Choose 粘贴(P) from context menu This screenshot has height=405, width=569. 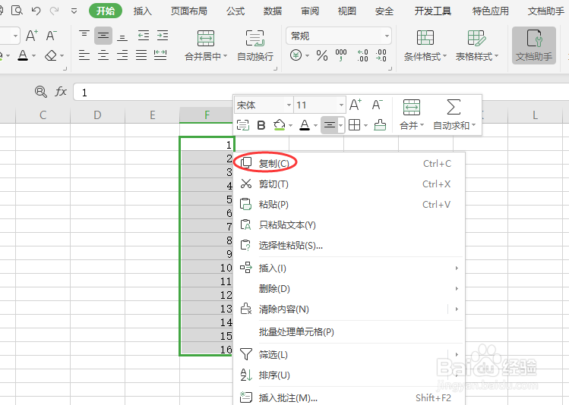coord(349,204)
